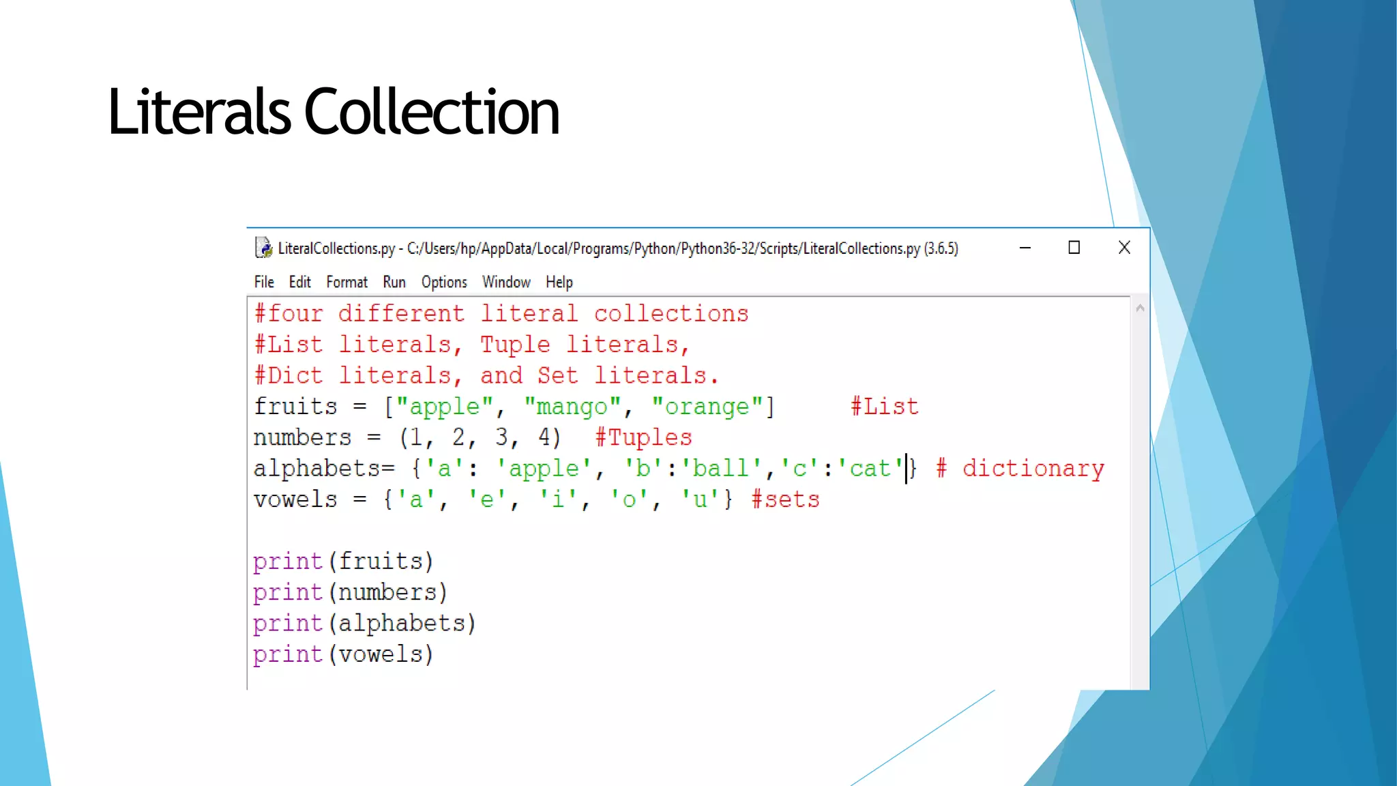Click the '#List' comment
The width and height of the screenshot is (1397, 786).
tap(885, 407)
